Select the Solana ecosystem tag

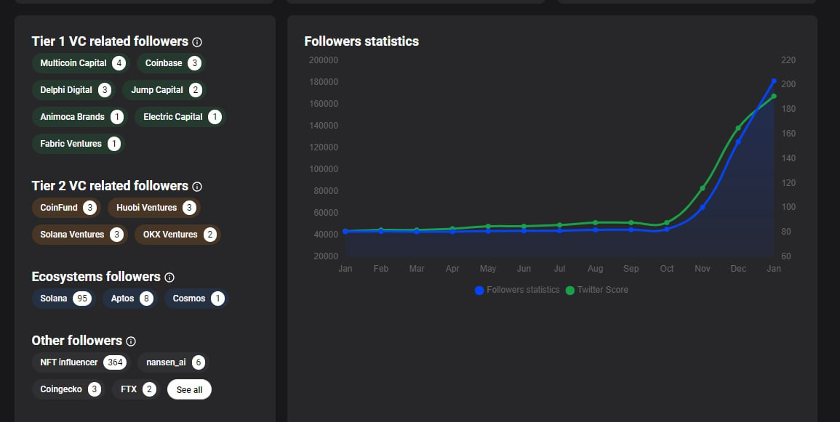(x=64, y=299)
